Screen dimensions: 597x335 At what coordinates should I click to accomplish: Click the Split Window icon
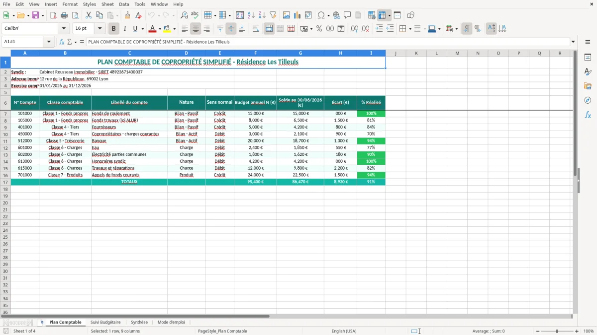pos(397,15)
